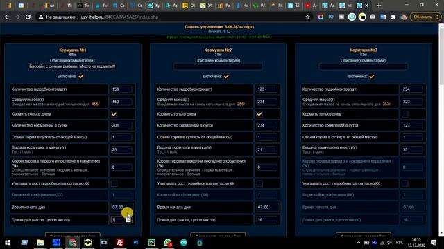Open the Windows Start menu
444x249 pixels.
coord(8,243)
